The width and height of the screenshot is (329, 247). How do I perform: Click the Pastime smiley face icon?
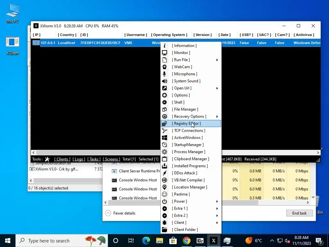[164, 194]
